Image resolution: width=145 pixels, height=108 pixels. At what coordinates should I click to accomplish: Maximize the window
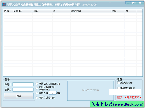[133, 3]
